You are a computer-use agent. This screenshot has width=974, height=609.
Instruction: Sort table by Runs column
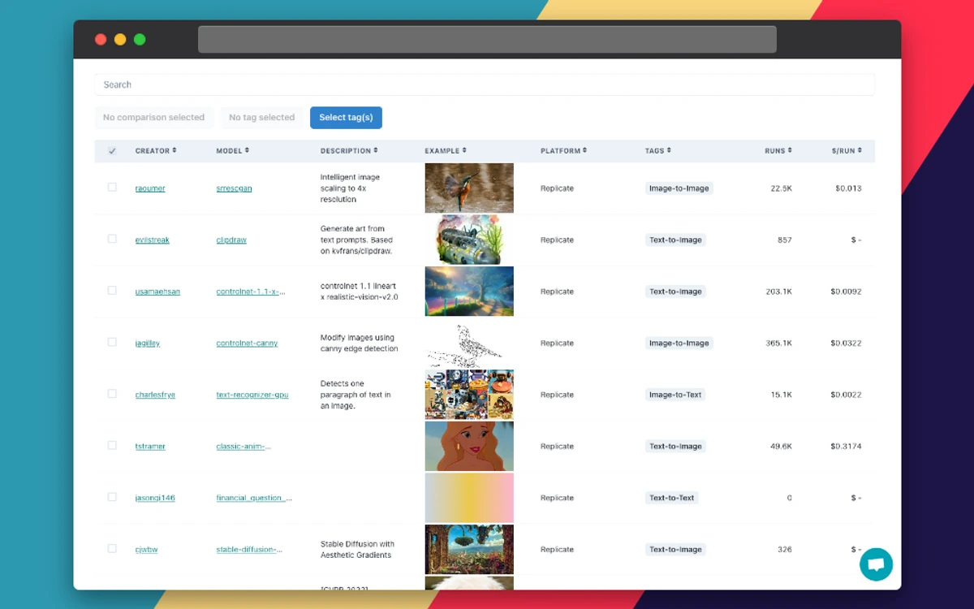778,151
